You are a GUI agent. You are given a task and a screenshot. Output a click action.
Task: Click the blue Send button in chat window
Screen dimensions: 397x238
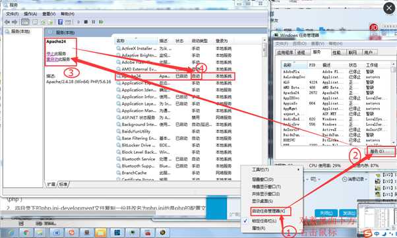click(348, 213)
